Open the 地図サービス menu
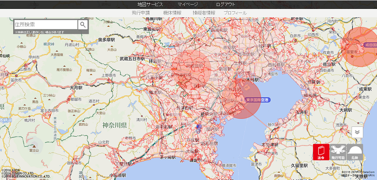Screen dimensions: 377x180 (150, 4)
